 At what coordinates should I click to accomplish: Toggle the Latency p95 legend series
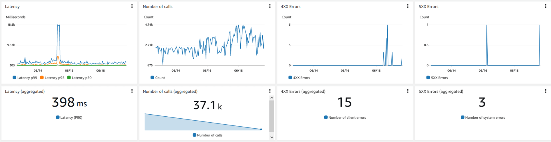pyautogui.click(x=52, y=78)
